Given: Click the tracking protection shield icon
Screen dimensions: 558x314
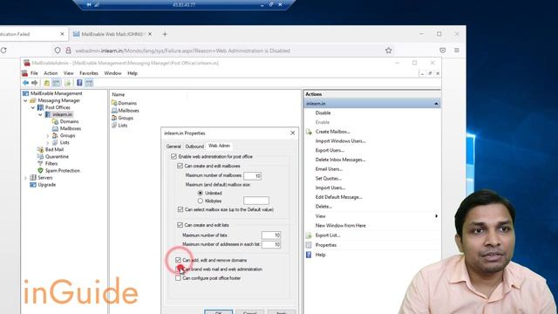Looking at the screenshot, I should (58, 51).
